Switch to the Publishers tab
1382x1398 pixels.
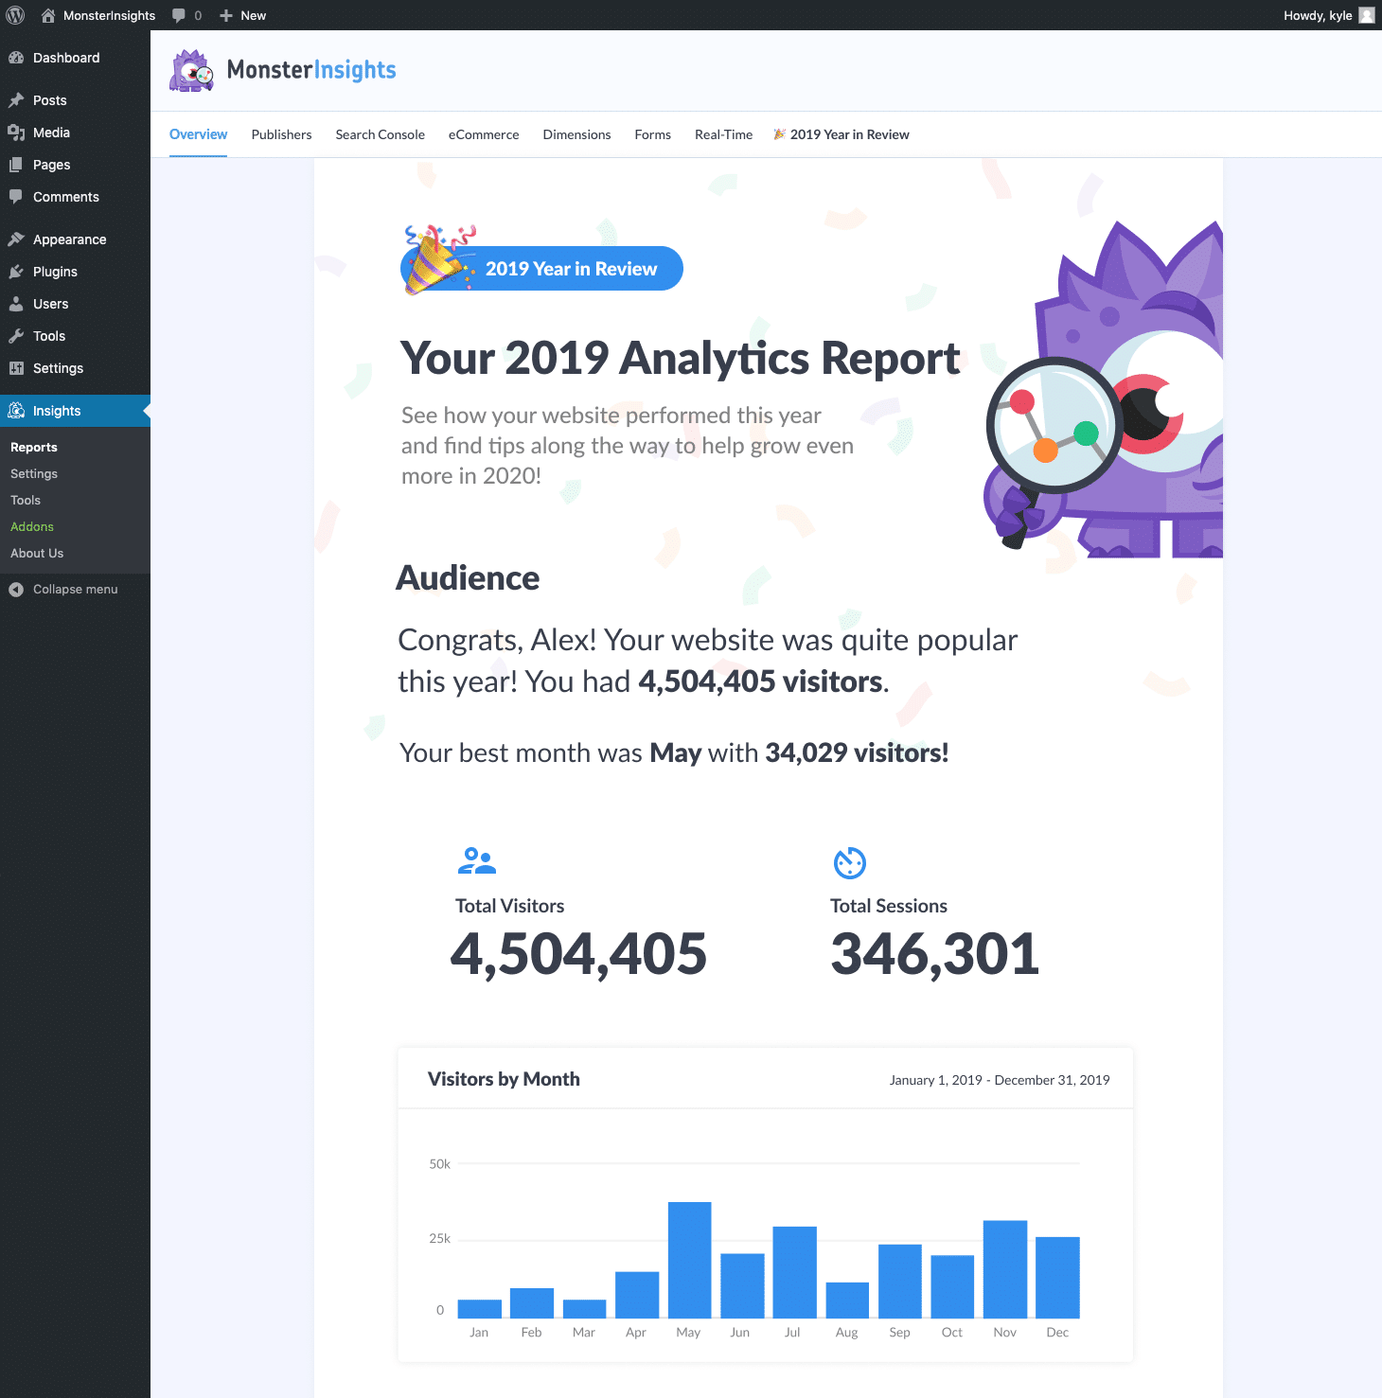point(281,134)
